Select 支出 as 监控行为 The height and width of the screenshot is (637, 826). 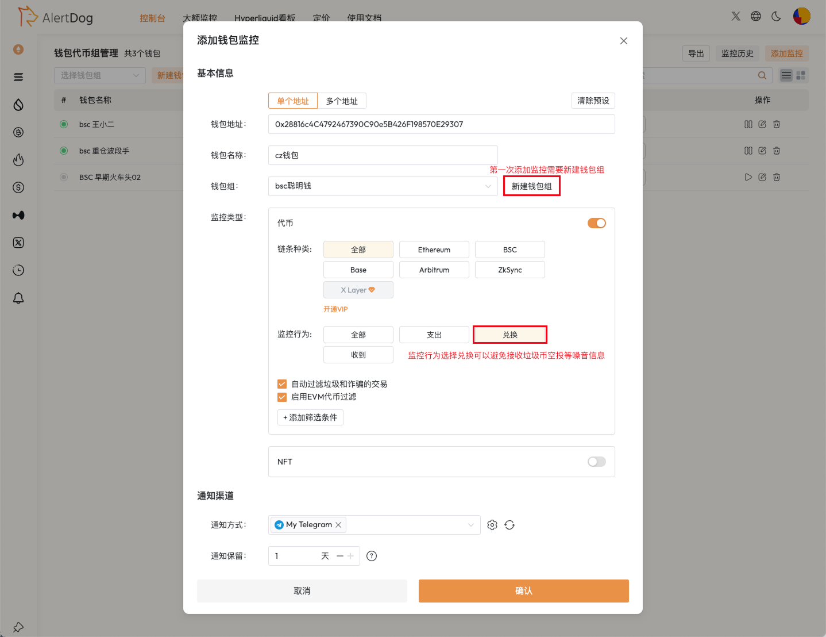(x=434, y=335)
